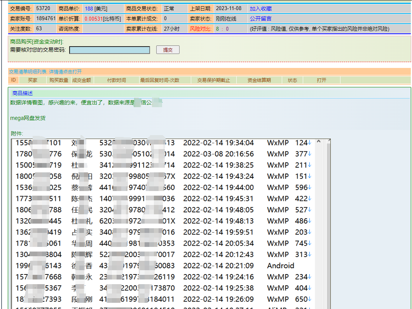Click the 打开 column header
The image size is (412, 309).
click(x=321, y=80)
